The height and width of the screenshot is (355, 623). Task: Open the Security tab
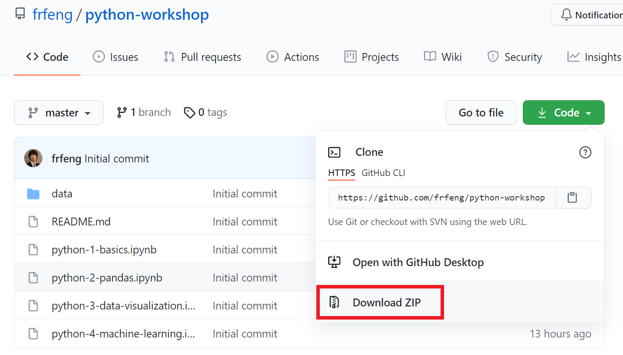pos(514,57)
